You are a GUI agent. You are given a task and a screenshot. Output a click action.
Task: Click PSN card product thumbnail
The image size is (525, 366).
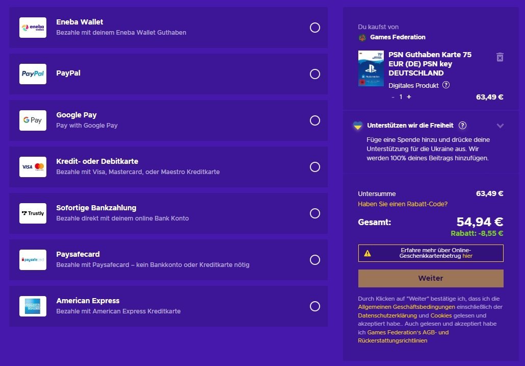pos(371,68)
